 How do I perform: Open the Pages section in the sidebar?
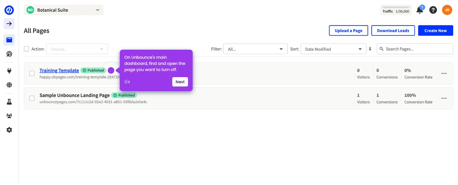click(x=9, y=40)
